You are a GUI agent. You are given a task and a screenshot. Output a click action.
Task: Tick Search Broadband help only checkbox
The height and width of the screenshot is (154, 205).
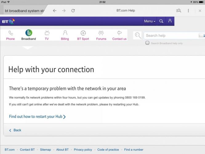(147, 43)
